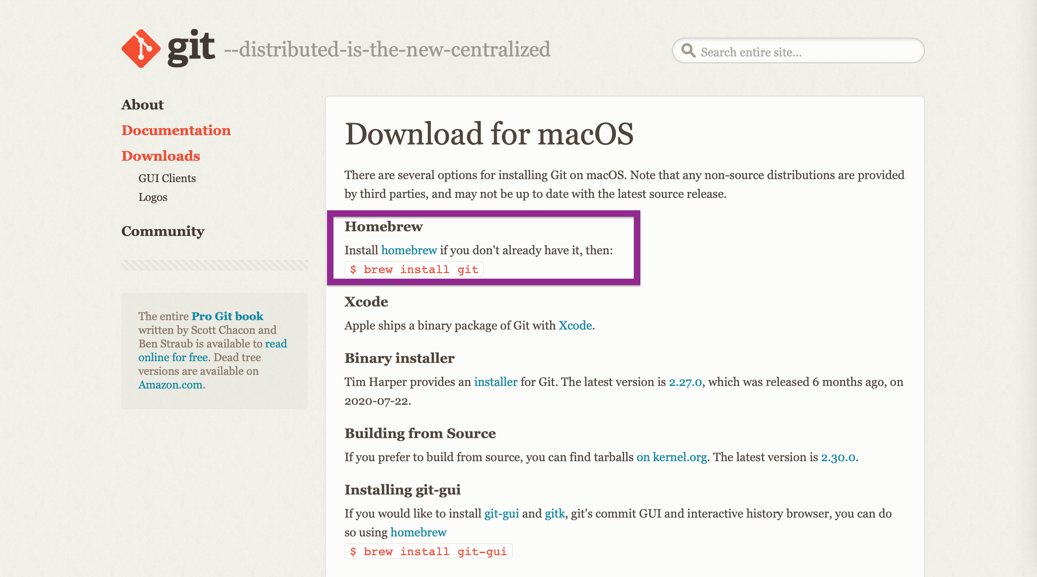Click the 2.30.0 latest version link
This screenshot has height=577, width=1037.
click(838, 457)
